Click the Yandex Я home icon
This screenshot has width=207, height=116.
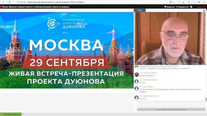9,2
